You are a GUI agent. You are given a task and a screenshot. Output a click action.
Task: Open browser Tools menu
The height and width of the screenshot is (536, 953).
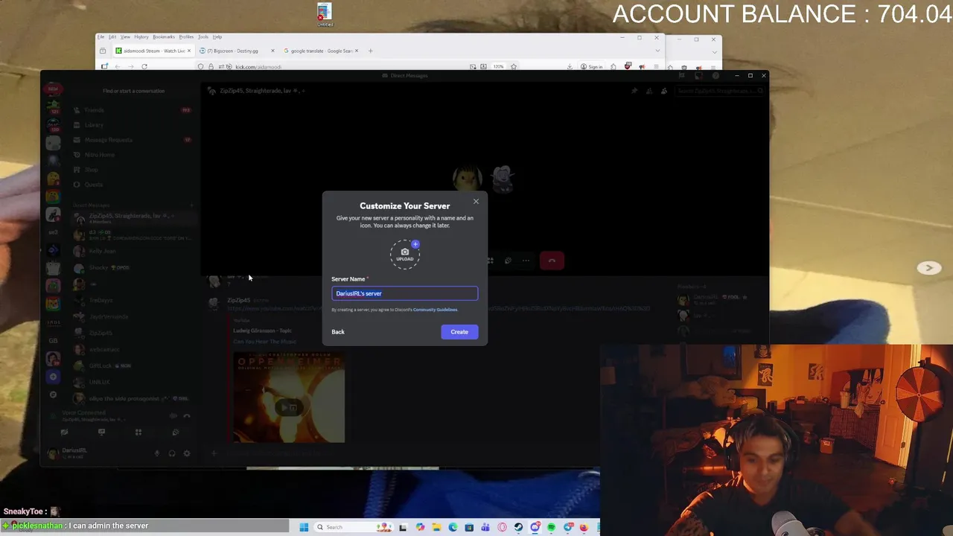click(203, 36)
